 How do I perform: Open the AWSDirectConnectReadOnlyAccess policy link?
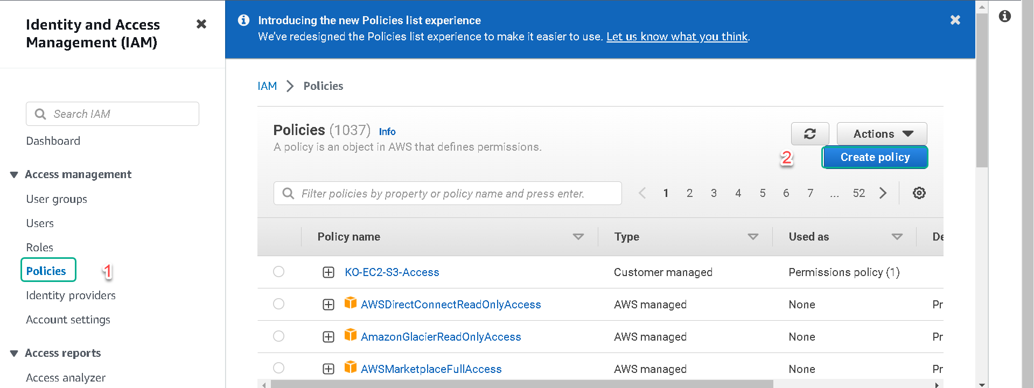coord(451,305)
